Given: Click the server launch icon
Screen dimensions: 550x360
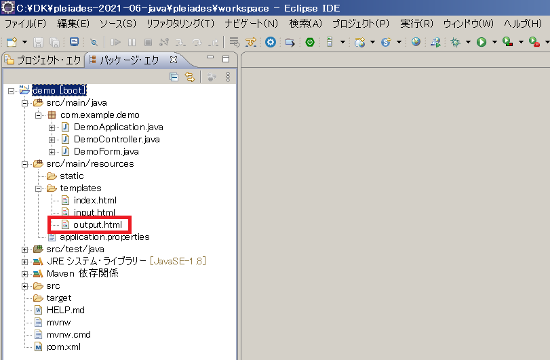Looking at the screenshot, I should pyautogui.click(x=330, y=43).
